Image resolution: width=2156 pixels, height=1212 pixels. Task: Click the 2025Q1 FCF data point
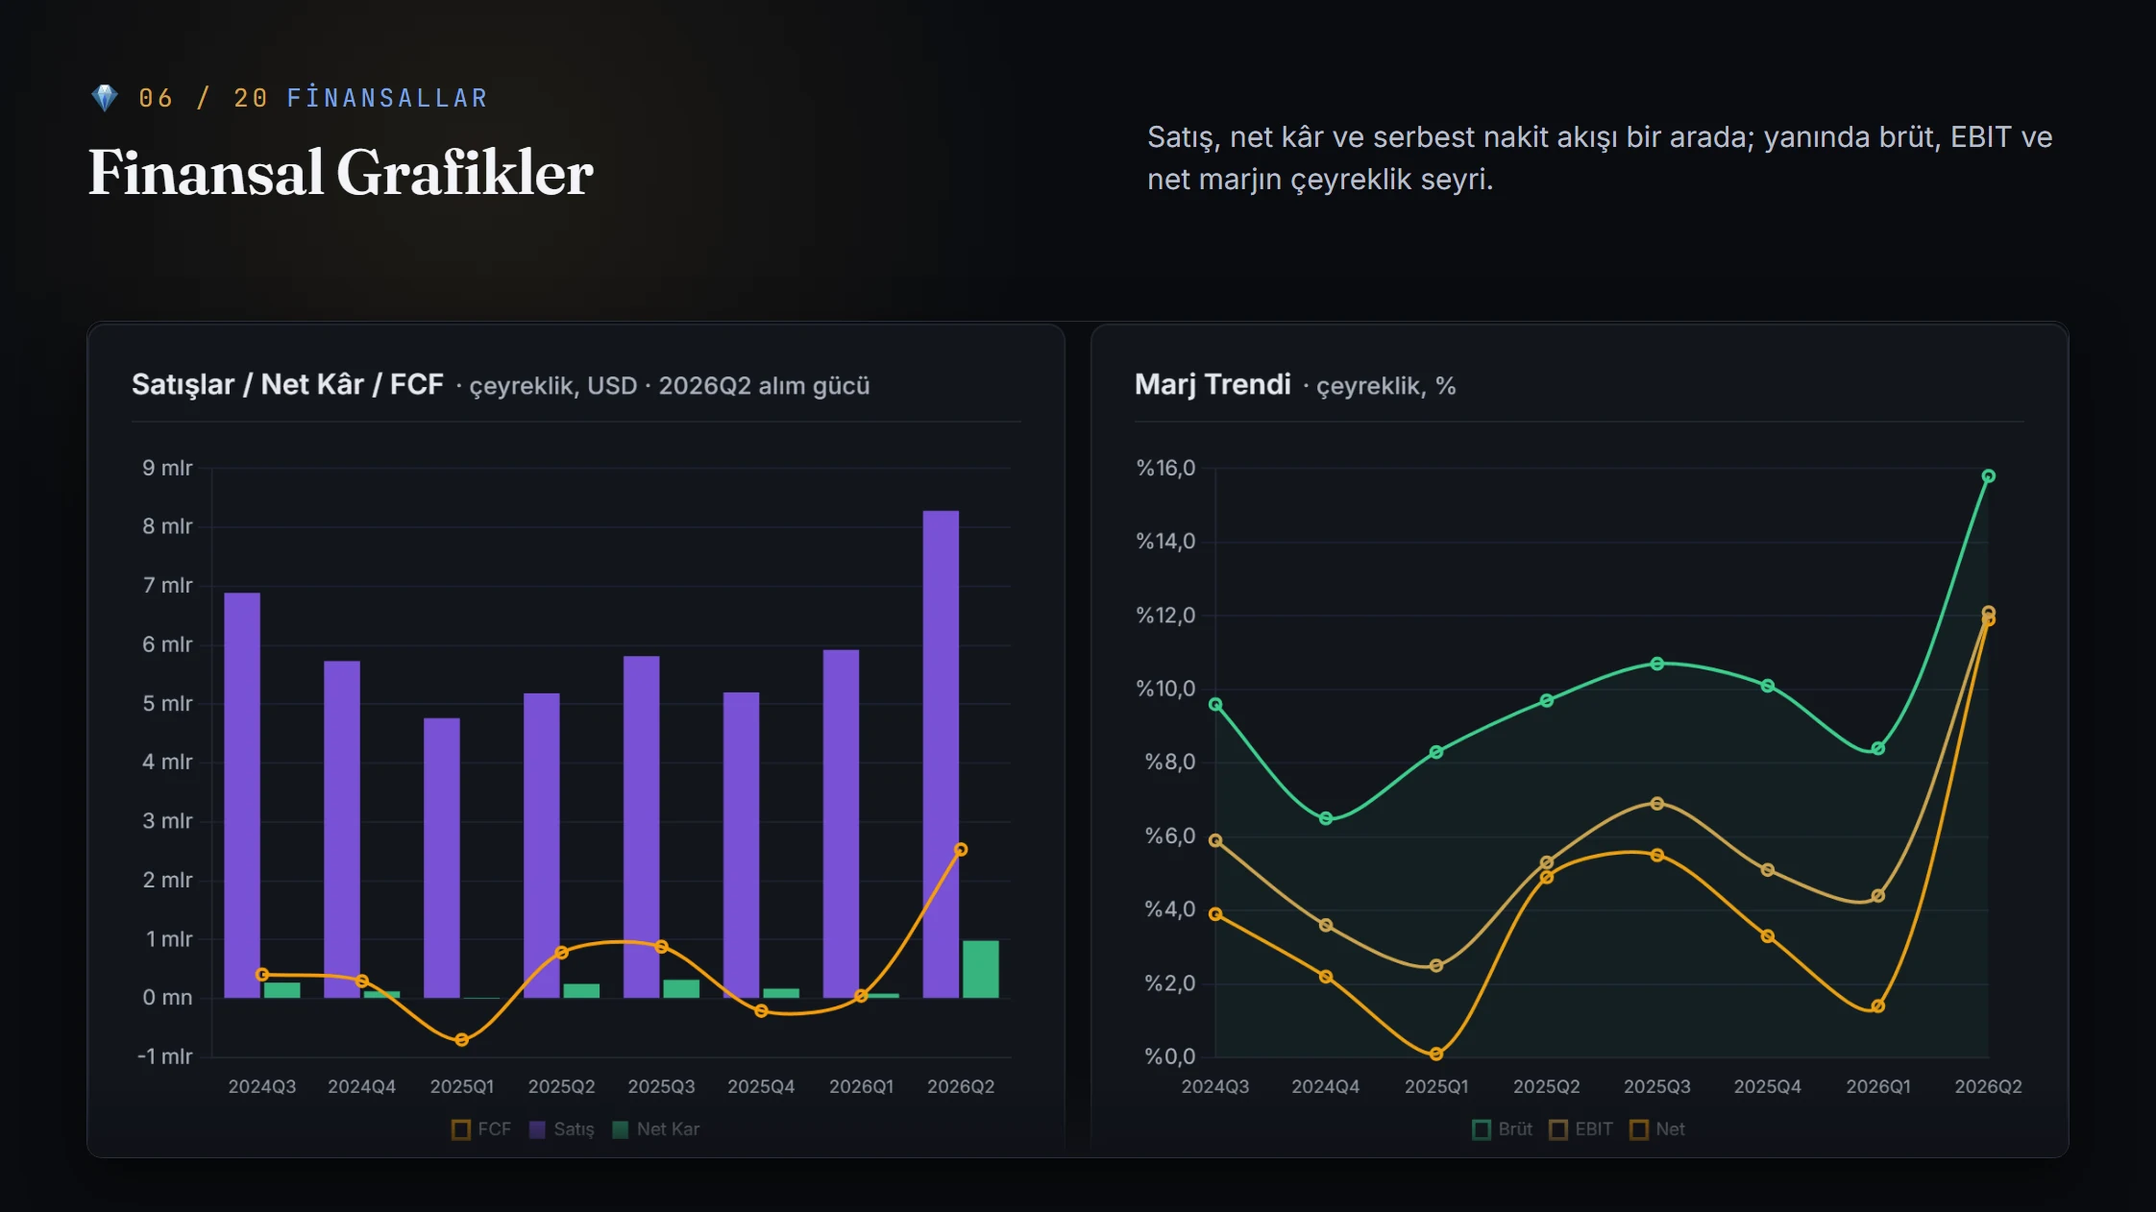462,1040
